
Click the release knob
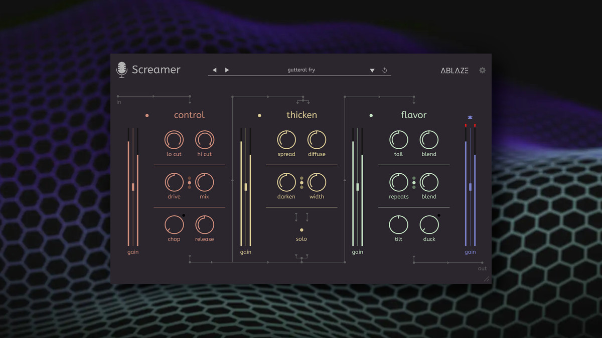click(204, 225)
